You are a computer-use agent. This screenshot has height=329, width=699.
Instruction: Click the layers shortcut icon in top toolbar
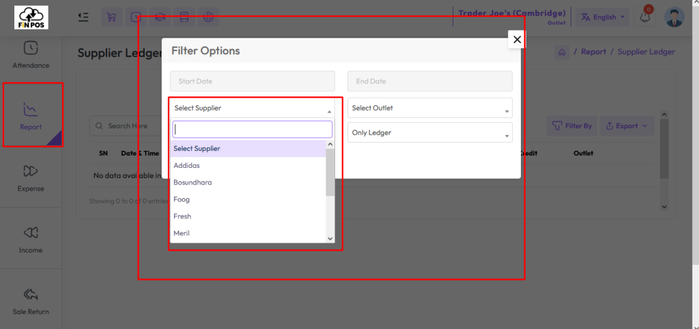click(160, 17)
